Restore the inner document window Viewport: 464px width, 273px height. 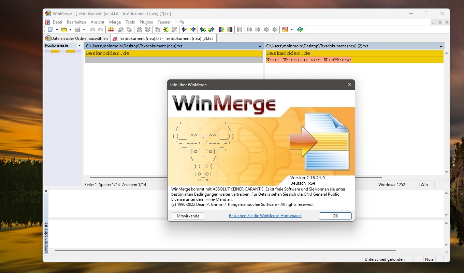pos(440,22)
